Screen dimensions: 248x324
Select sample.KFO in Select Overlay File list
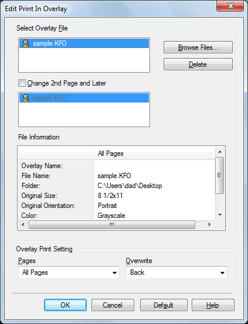(x=84, y=43)
